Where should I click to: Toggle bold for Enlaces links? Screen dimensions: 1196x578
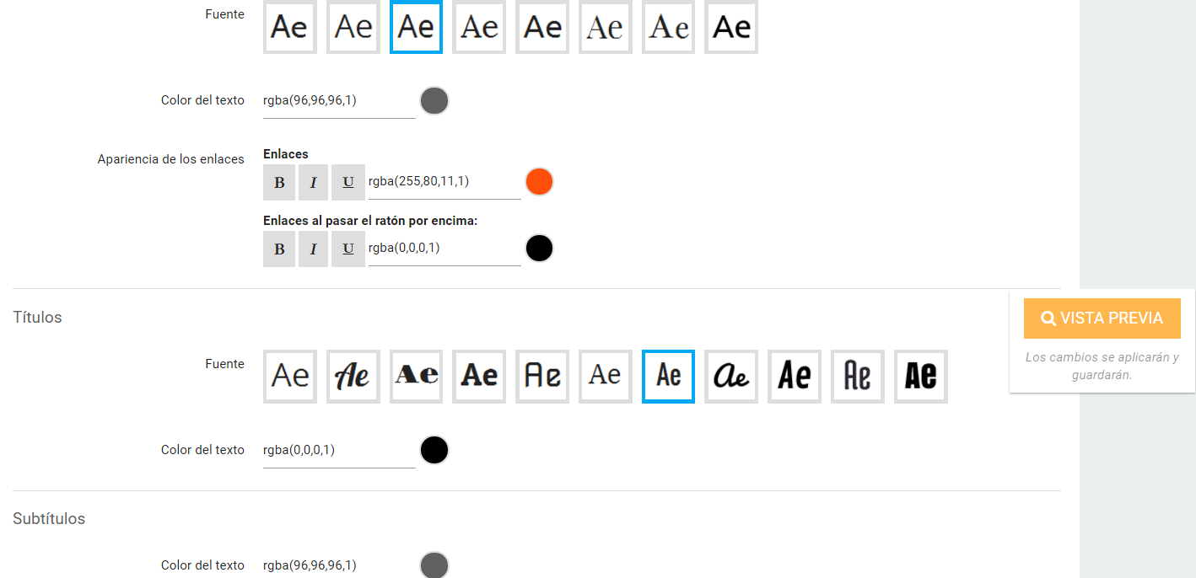[x=279, y=182]
